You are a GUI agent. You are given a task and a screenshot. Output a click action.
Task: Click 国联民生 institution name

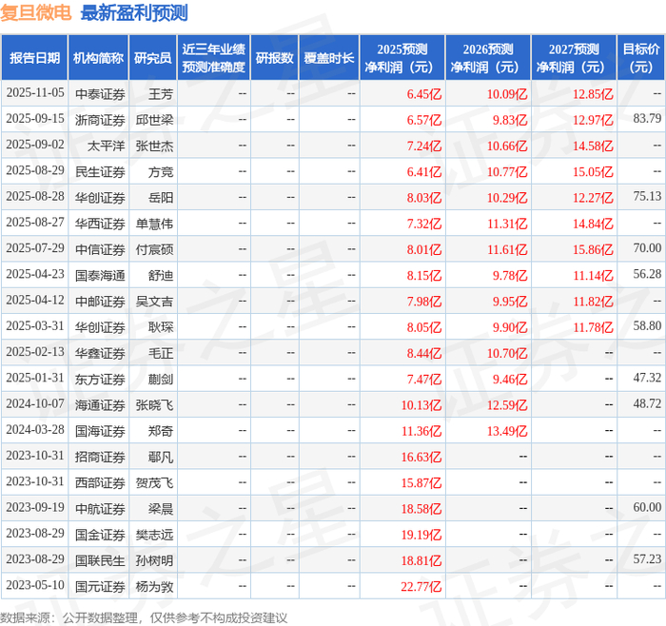click(x=100, y=560)
